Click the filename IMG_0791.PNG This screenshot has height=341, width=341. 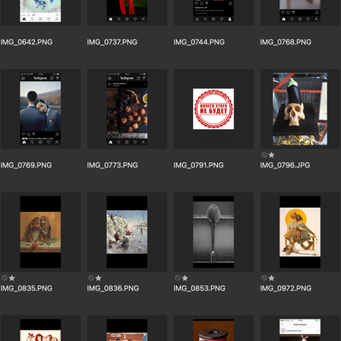tap(199, 165)
